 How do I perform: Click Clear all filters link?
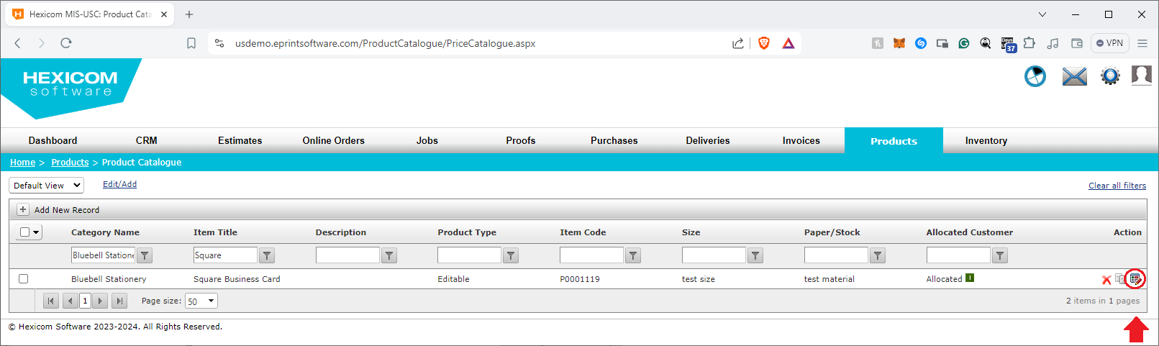click(x=1117, y=186)
